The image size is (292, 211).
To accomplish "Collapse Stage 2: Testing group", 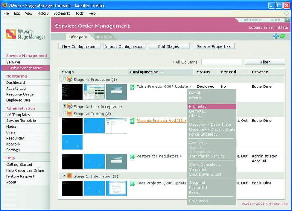I will pos(64,113).
